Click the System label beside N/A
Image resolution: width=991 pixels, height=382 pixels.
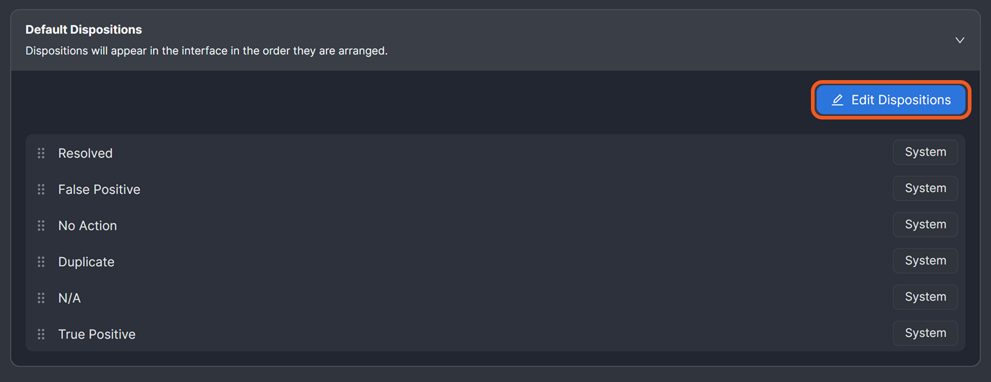[x=925, y=297]
